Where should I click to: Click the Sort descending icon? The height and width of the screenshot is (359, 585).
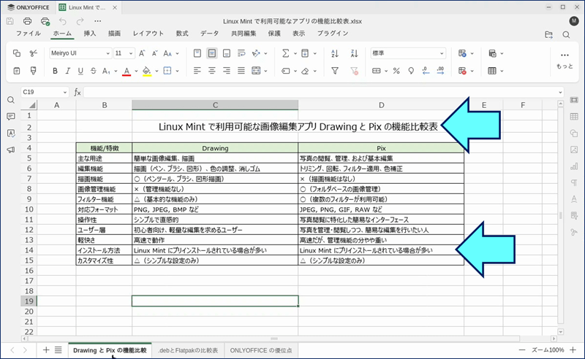pos(354,53)
